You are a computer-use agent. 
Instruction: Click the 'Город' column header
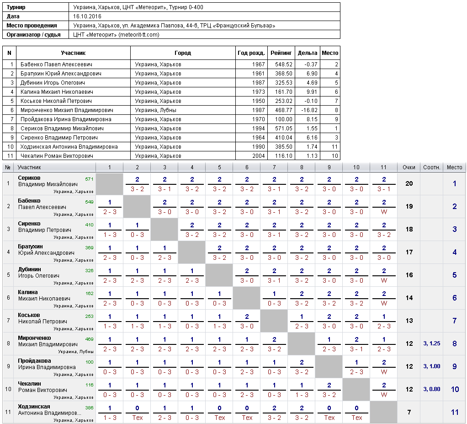(183, 53)
